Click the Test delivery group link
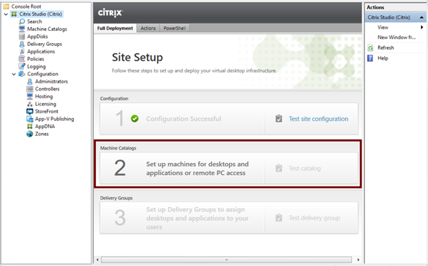Image resolution: width=428 pixels, height=266 pixels. click(314, 218)
